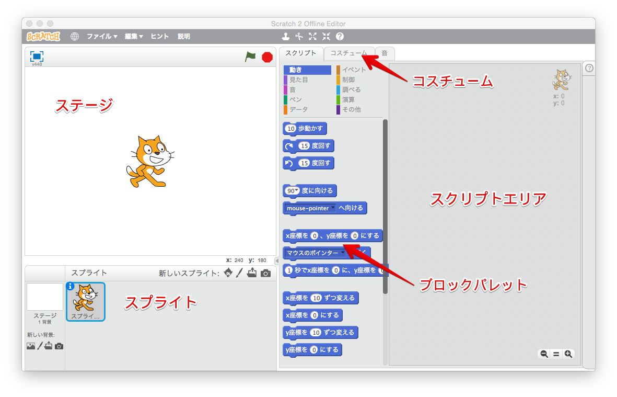The width and height of the screenshot is (617, 397).
Task: Click the cat sprite on the stage
Action: [149, 162]
